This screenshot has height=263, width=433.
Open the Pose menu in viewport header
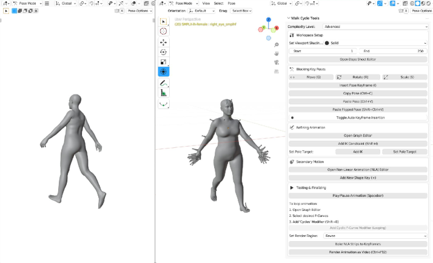tap(232, 3)
